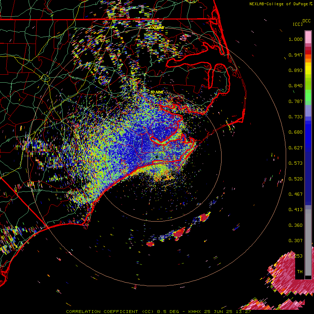Image resolution: width=314 pixels, height=314 pixels.
Task: Click the TH label at scale bottom
Action: pyautogui.click(x=300, y=272)
